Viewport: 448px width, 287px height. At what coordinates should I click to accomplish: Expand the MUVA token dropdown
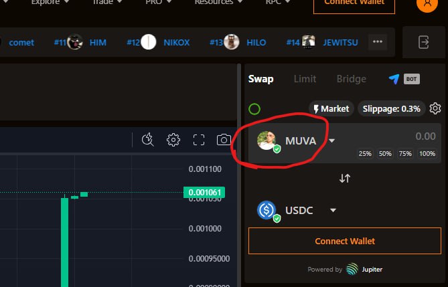click(331, 140)
